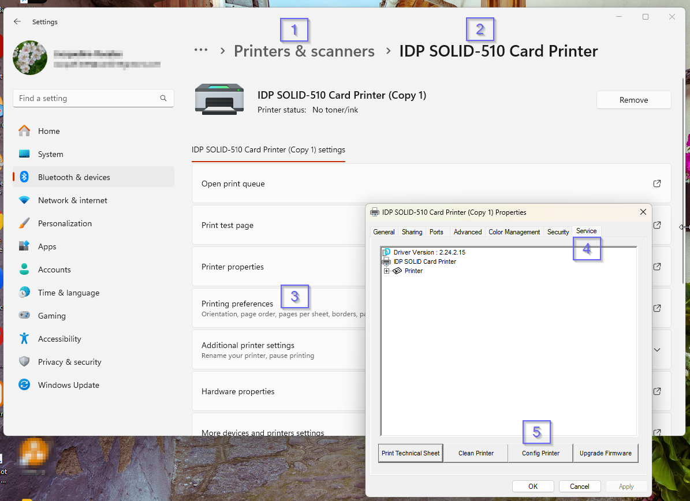Screen dimensions: 690x501
Task: Select Bluetooth & devices
Action: [94, 177]
